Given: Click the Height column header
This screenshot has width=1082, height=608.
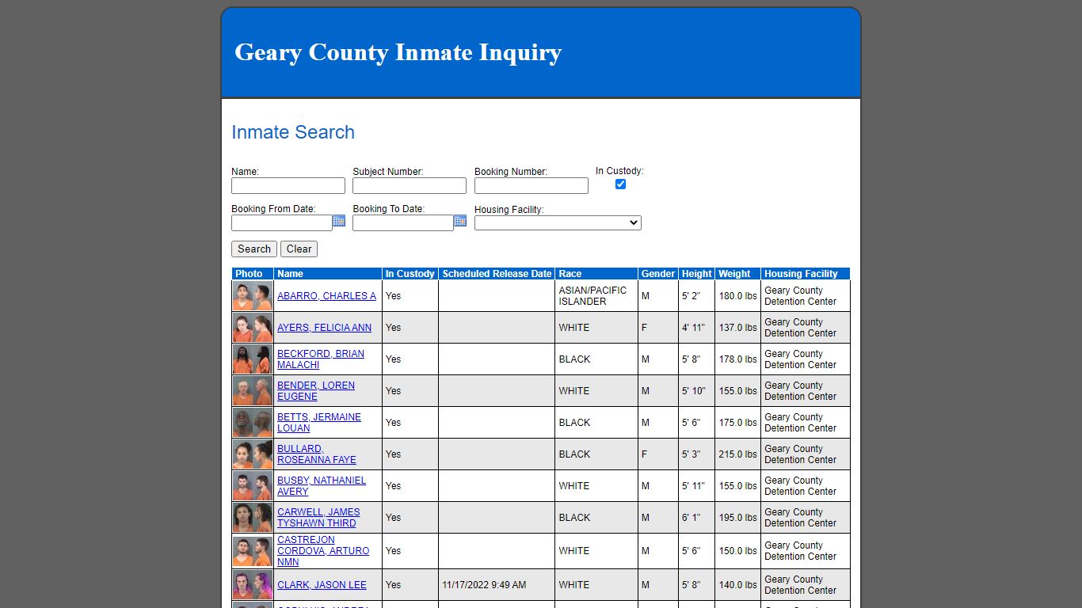Looking at the screenshot, I should coord(696,274).
